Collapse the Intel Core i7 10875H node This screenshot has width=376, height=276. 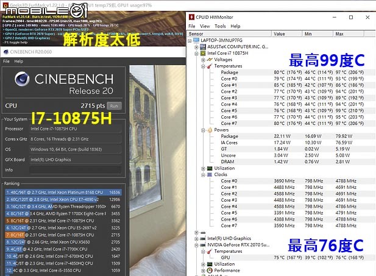tap(196, 54)
